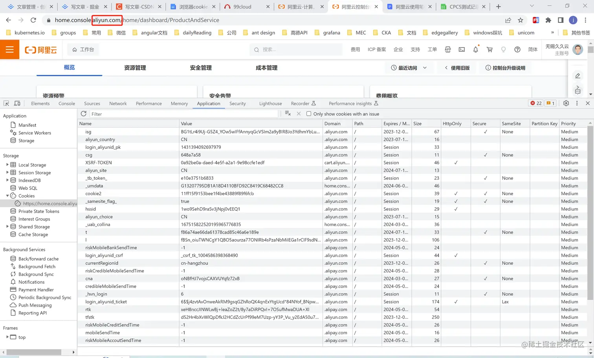Toggle the DevTools device toolbar
The width and height of the screenshot is (594, 358).
pyautogui.click(x=17, y=103)
